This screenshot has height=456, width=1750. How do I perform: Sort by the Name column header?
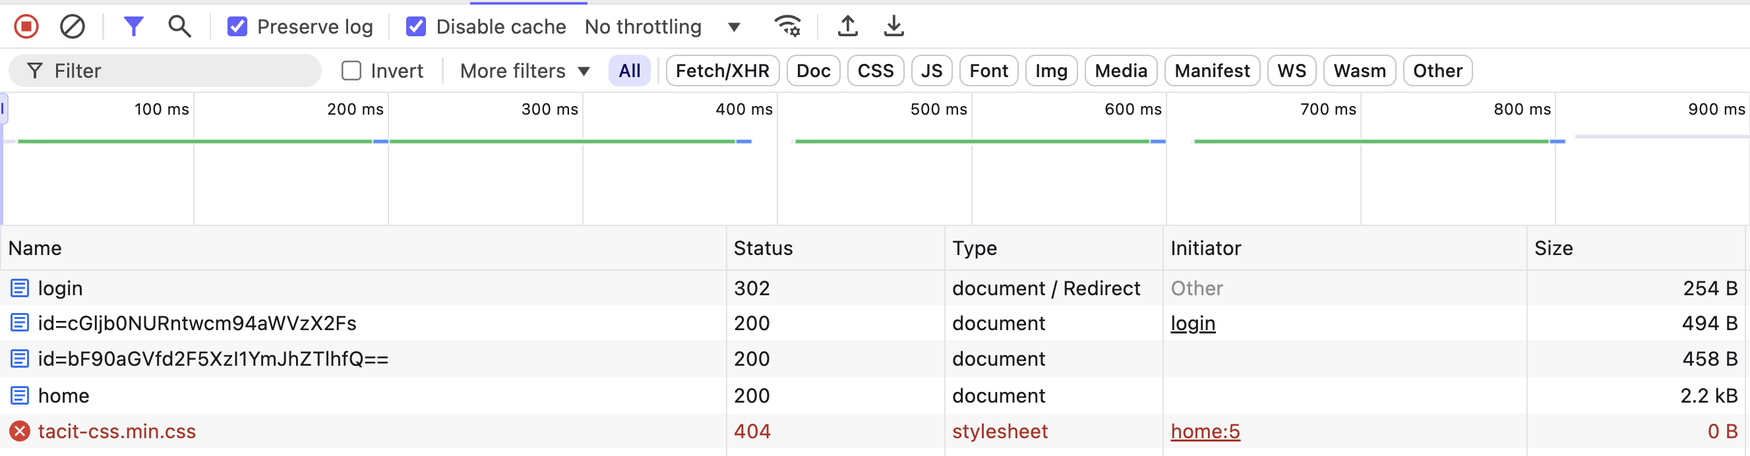point(363,248)
